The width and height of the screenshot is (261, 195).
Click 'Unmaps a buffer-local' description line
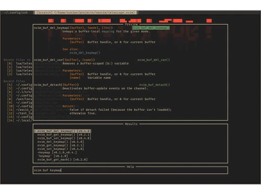[x=106, y=31]
